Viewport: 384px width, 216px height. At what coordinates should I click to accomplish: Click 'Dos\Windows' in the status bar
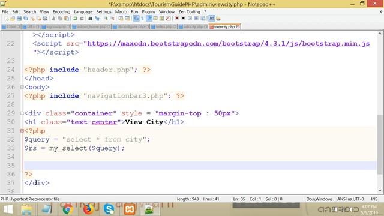(319, 199)
